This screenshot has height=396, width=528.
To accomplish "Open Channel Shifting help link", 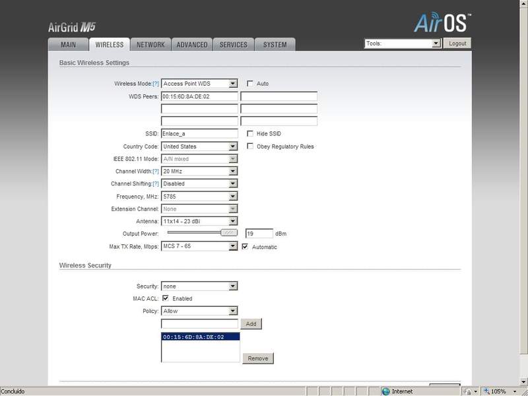I will [156, 183].
